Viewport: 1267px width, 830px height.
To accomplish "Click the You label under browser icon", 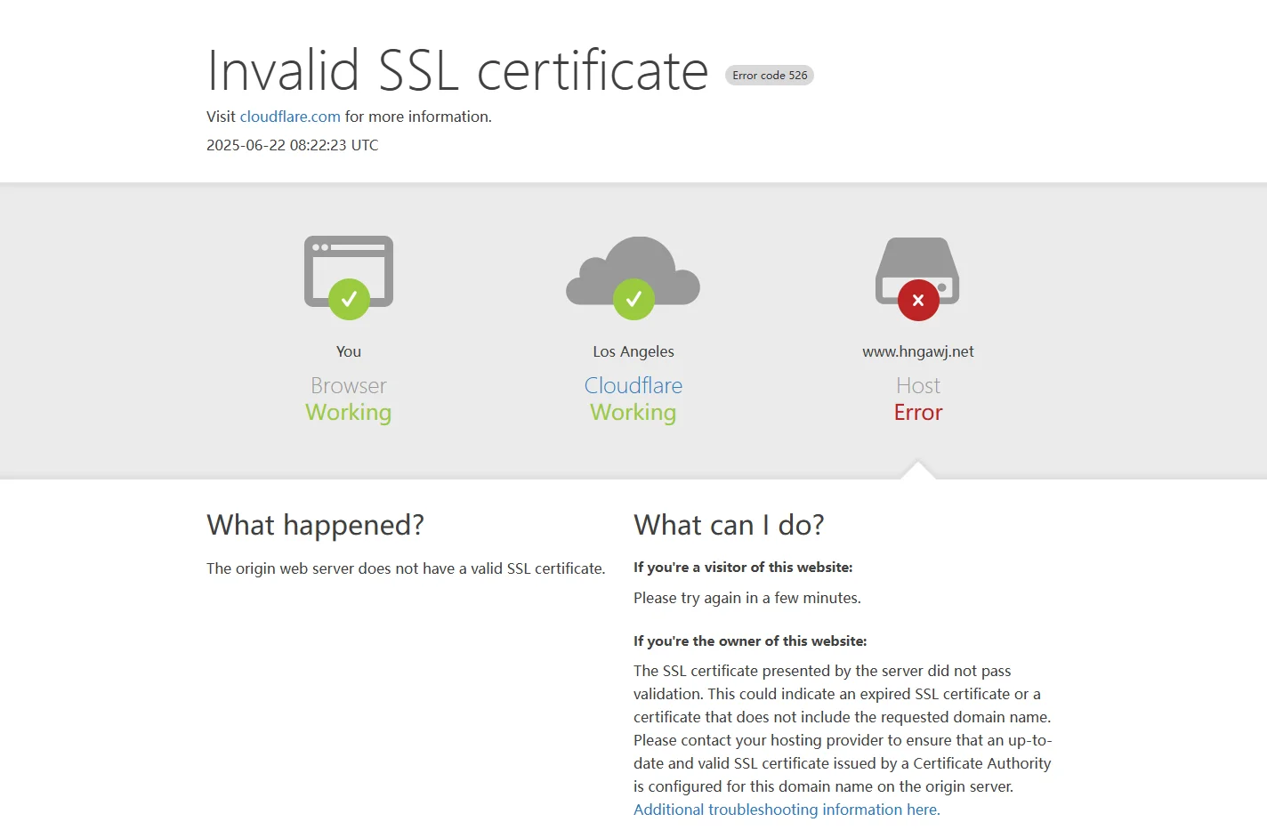I will click(349, 351).
